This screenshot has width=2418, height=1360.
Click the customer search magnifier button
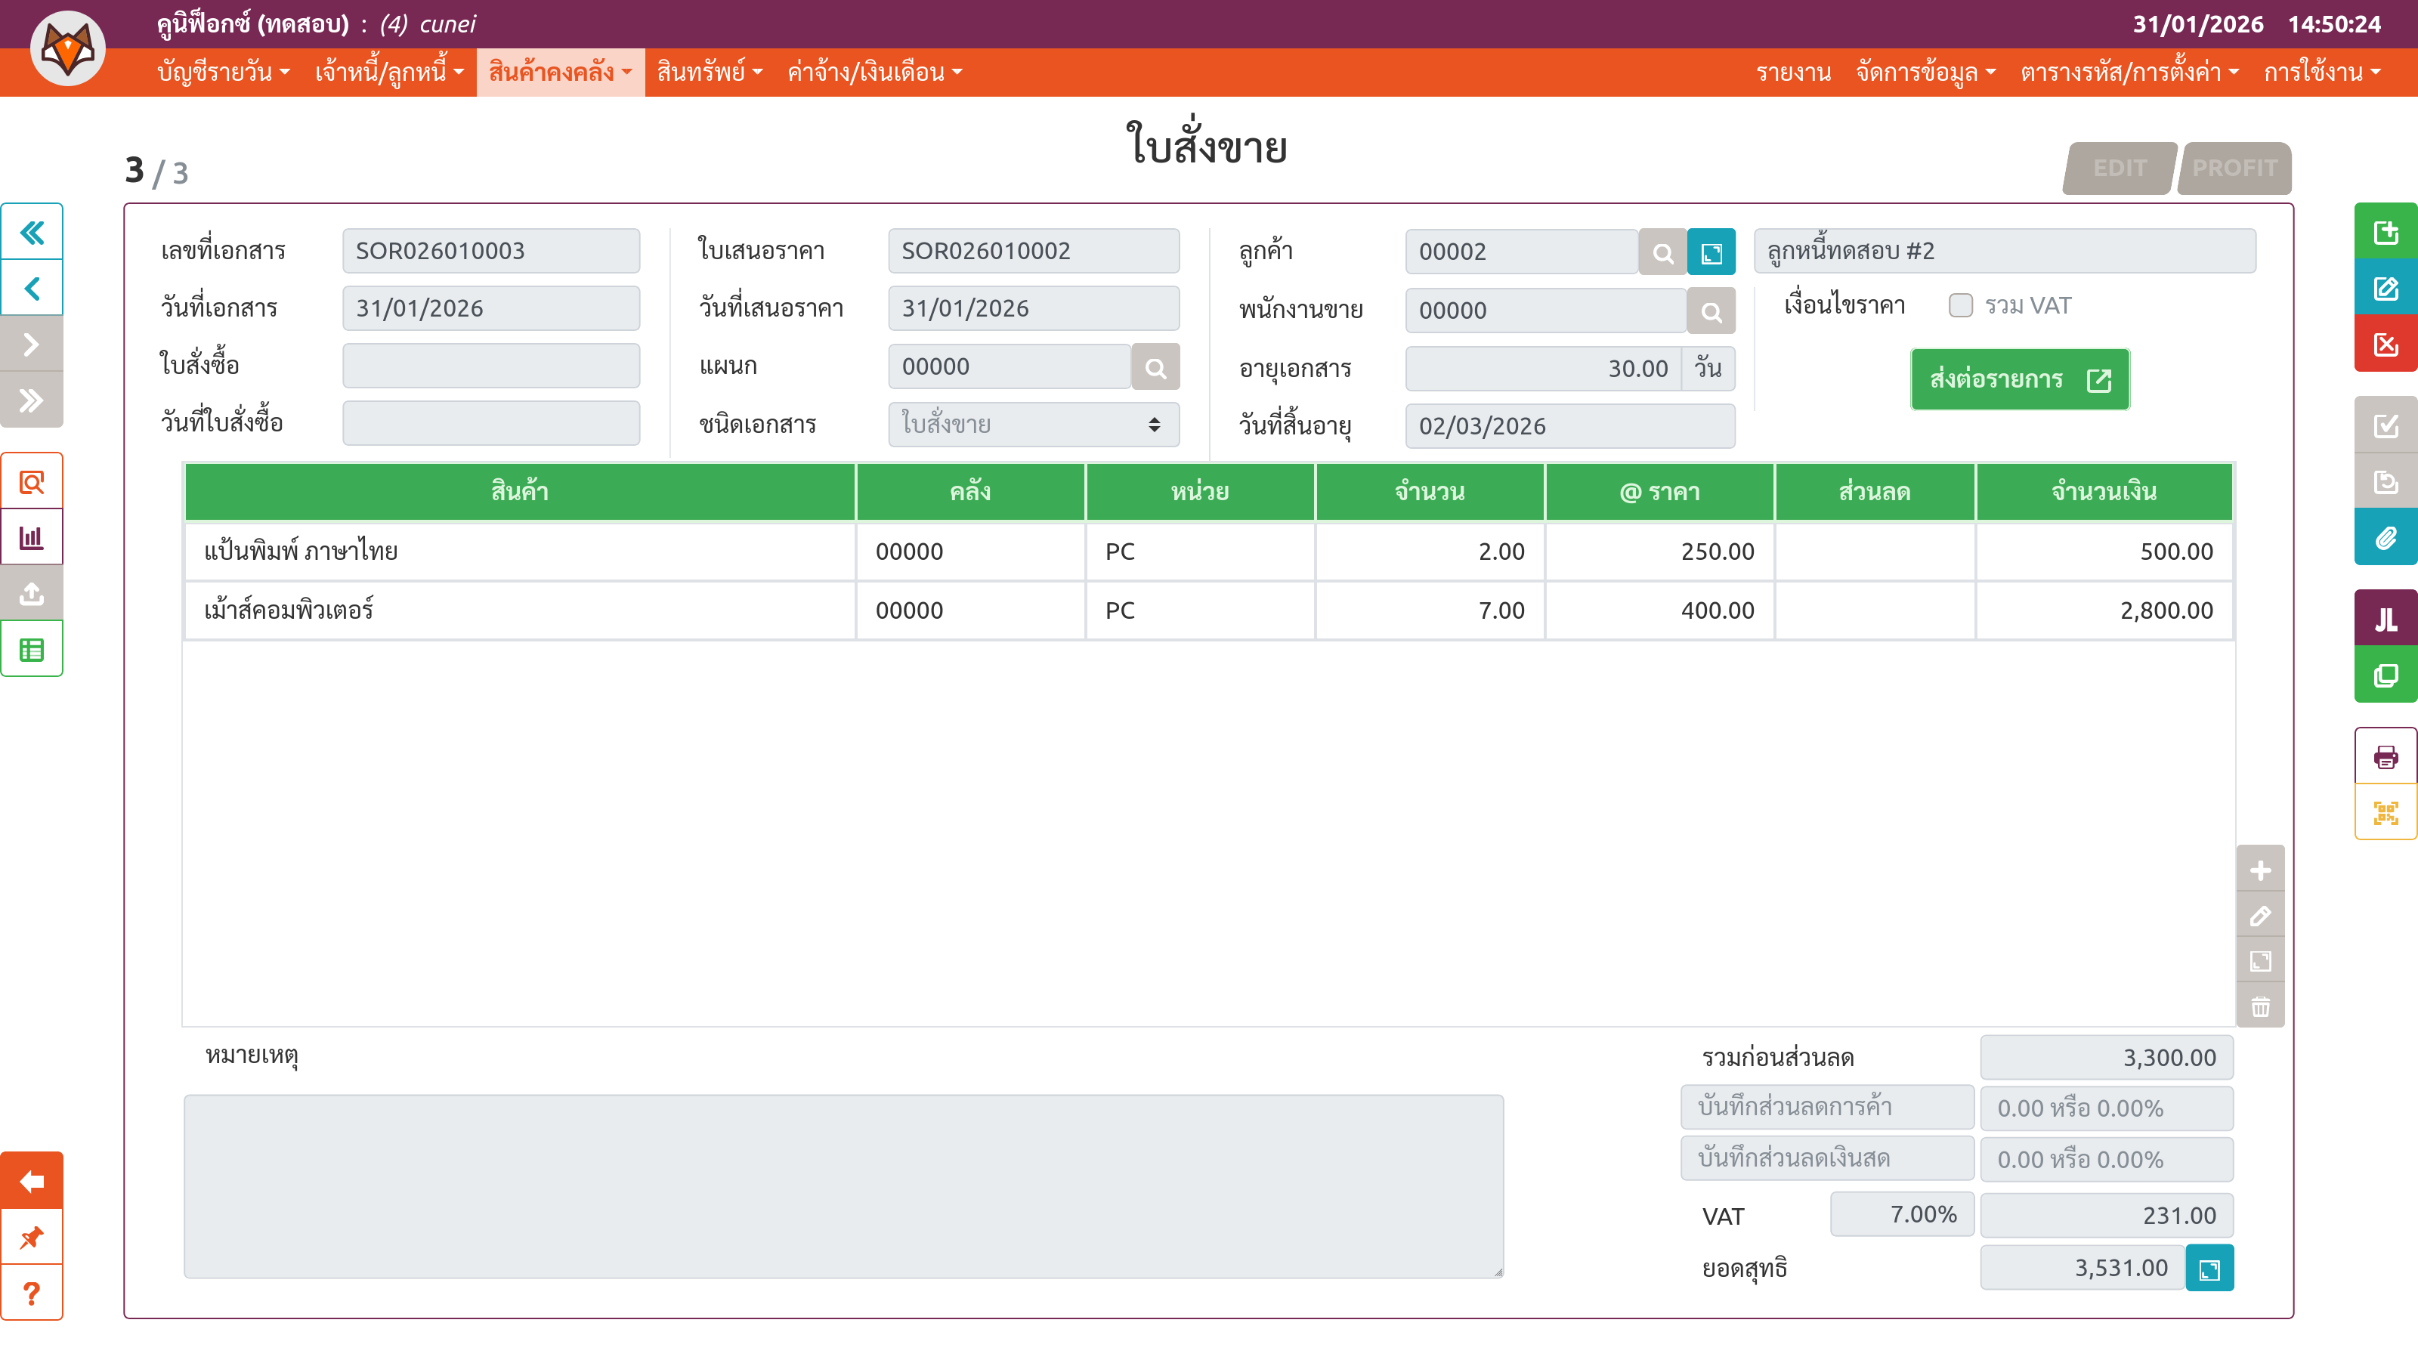point(1662,252)
